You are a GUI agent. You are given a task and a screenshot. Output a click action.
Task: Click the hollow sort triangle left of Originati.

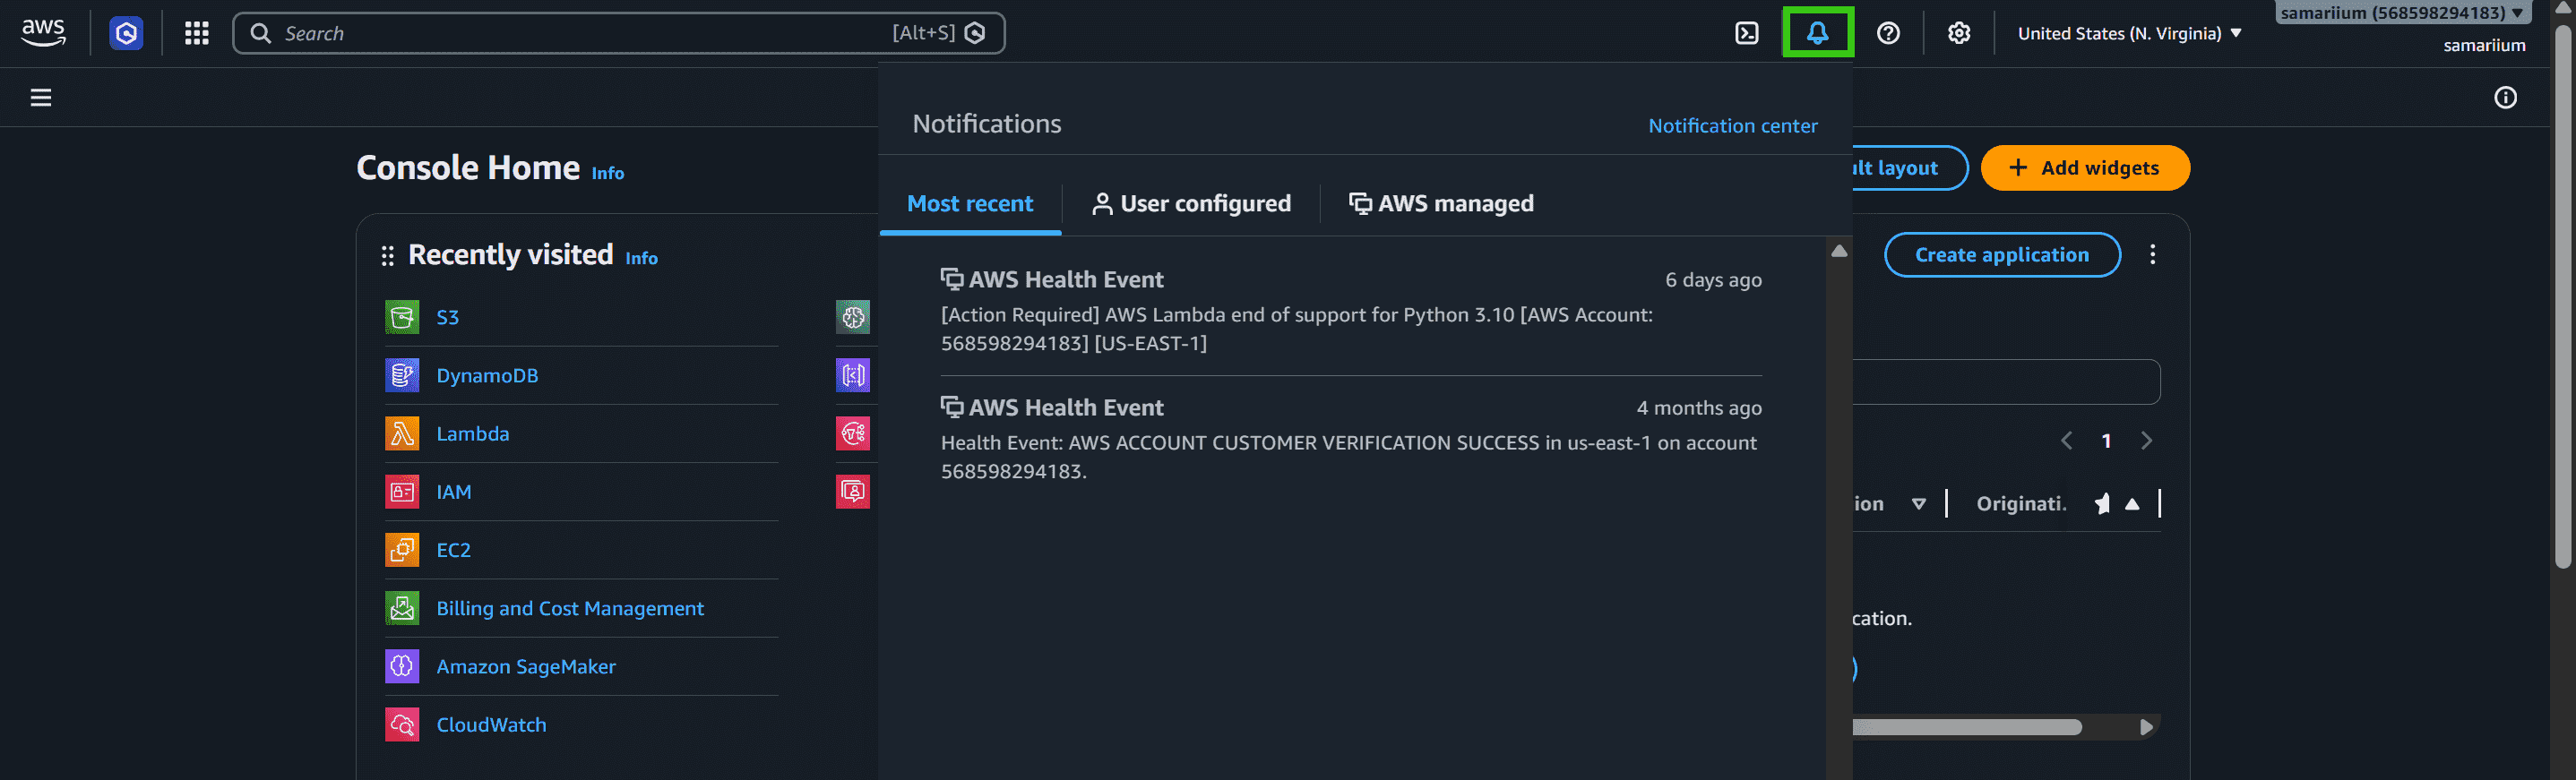coord(1918,504)
